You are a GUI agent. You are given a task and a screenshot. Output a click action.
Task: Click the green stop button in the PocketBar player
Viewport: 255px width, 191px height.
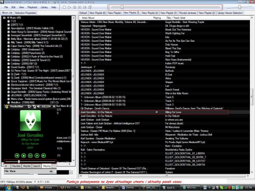(23, 155)
